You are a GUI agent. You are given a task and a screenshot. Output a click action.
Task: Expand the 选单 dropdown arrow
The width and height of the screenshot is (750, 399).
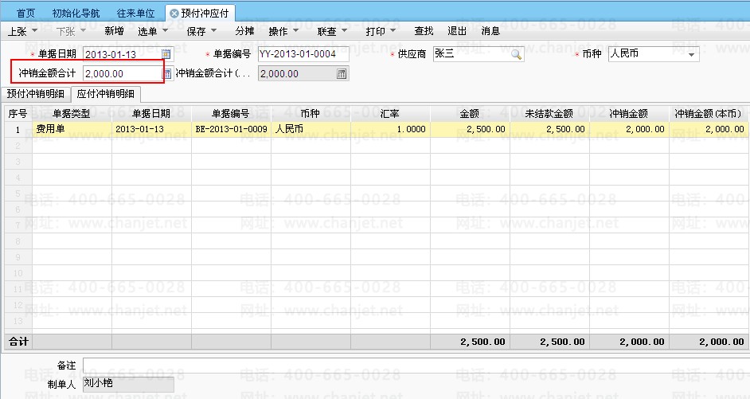pyautogui.click(x=165, y=30)
